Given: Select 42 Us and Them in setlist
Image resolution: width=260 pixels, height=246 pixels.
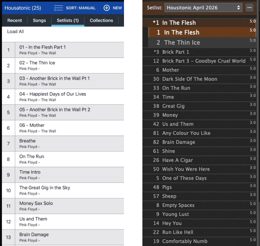Looking at the screenshot, I should click(x=200, y=124).
